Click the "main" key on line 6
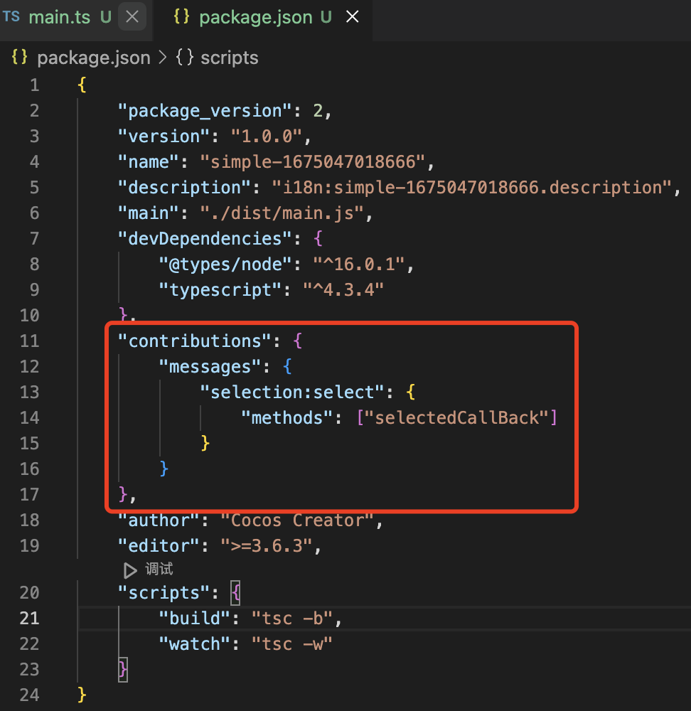Image resolution: width=691 pixels, height=711 pixels. [149, 213]
